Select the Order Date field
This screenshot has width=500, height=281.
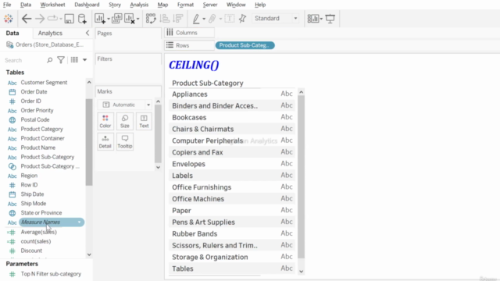coord(34,92)
